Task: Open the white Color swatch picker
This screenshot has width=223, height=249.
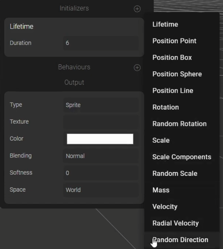Action: coord(100,139)
